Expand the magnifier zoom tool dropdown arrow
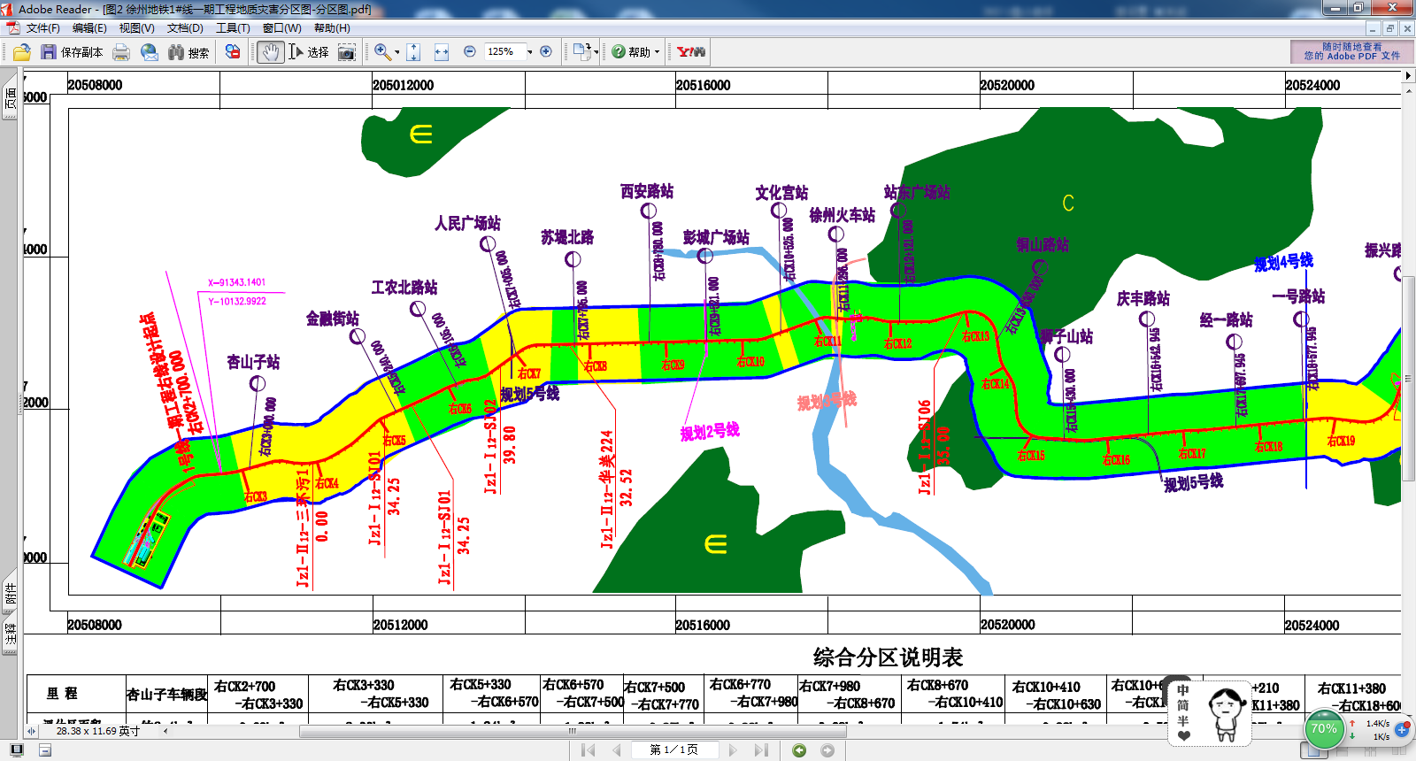This screenshot has width=1416, height=761. tap(397, 52)
